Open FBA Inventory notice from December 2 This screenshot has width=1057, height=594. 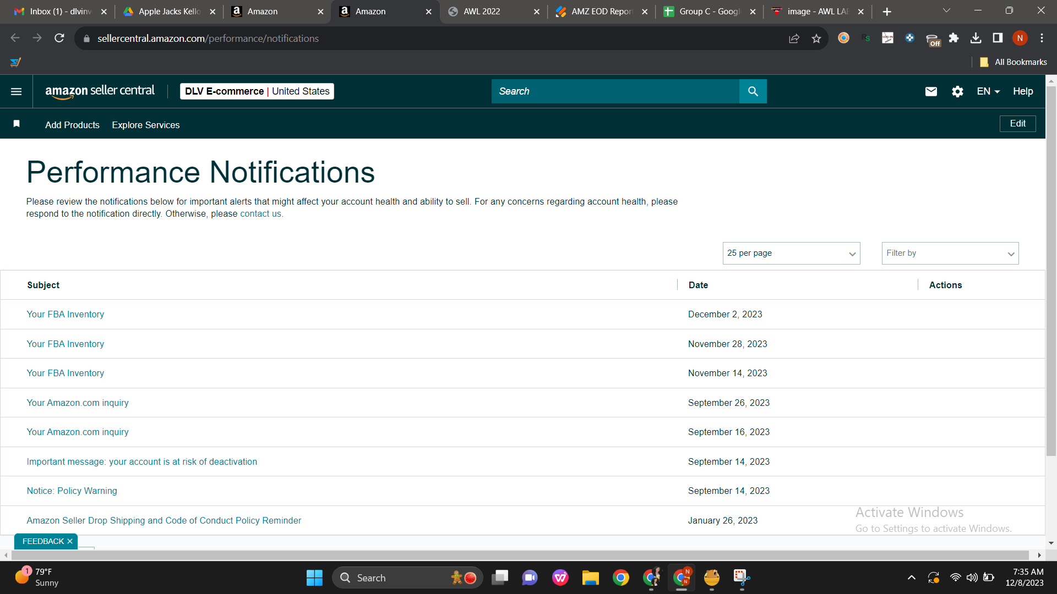[66, 314]
